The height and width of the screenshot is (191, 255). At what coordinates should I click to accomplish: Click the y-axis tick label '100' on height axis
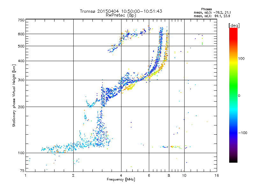21,153
